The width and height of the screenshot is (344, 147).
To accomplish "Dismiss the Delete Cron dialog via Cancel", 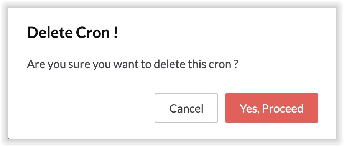I will [186, 108].
